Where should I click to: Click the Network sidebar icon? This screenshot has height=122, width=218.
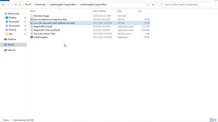coord(5,50)
